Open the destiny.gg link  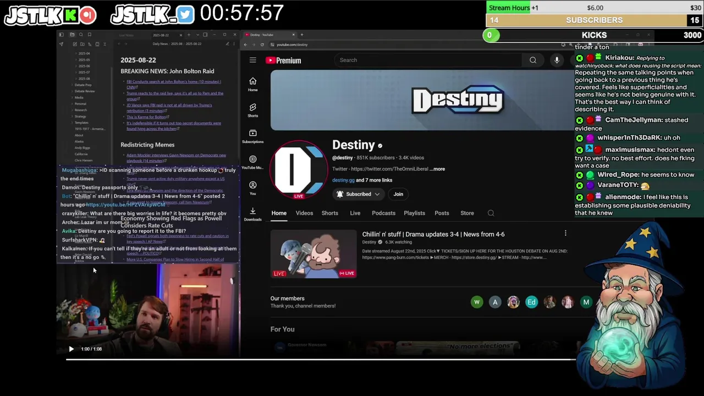343,180
